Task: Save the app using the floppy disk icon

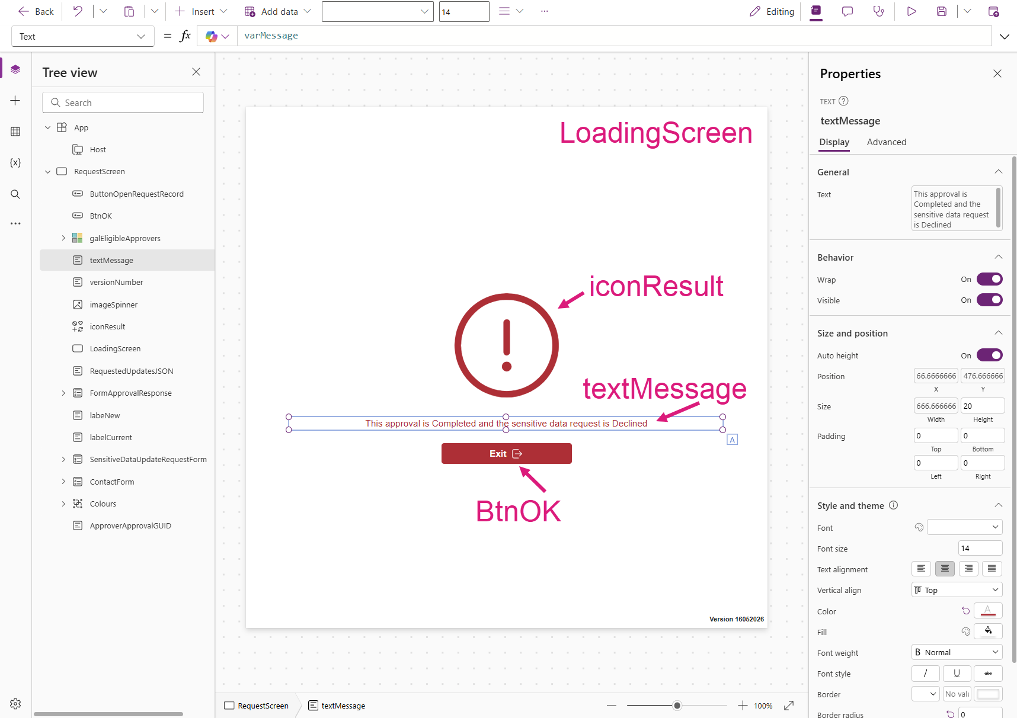Action: 942,11
